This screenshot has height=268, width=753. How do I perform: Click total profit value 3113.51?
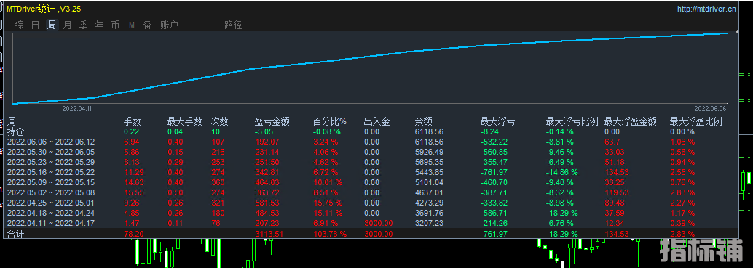tap(269, 234)
